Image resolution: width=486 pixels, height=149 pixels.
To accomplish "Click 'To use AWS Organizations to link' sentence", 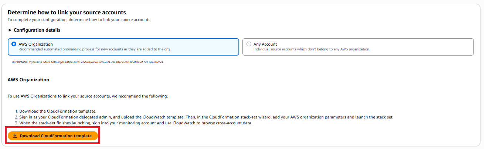I will click(88, 96).
